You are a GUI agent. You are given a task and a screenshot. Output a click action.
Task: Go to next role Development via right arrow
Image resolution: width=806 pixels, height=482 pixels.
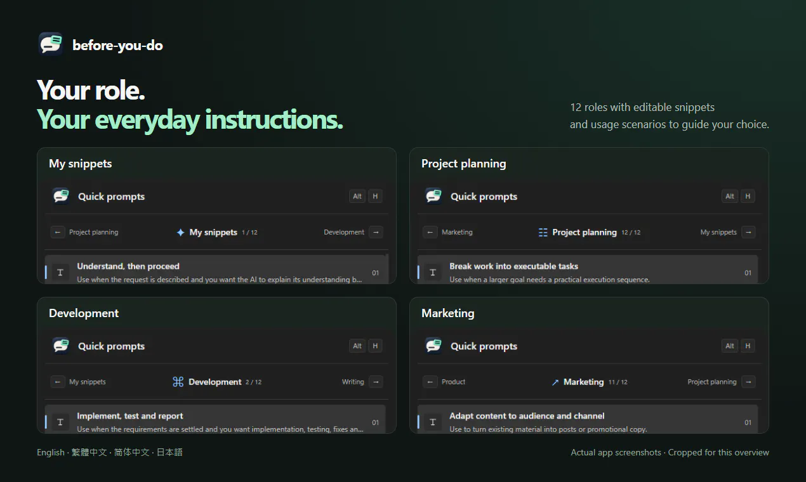pyautogui.click(x=376, y=232)
